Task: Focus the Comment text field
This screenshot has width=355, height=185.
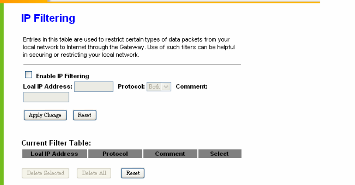Action: pos(46,97)
